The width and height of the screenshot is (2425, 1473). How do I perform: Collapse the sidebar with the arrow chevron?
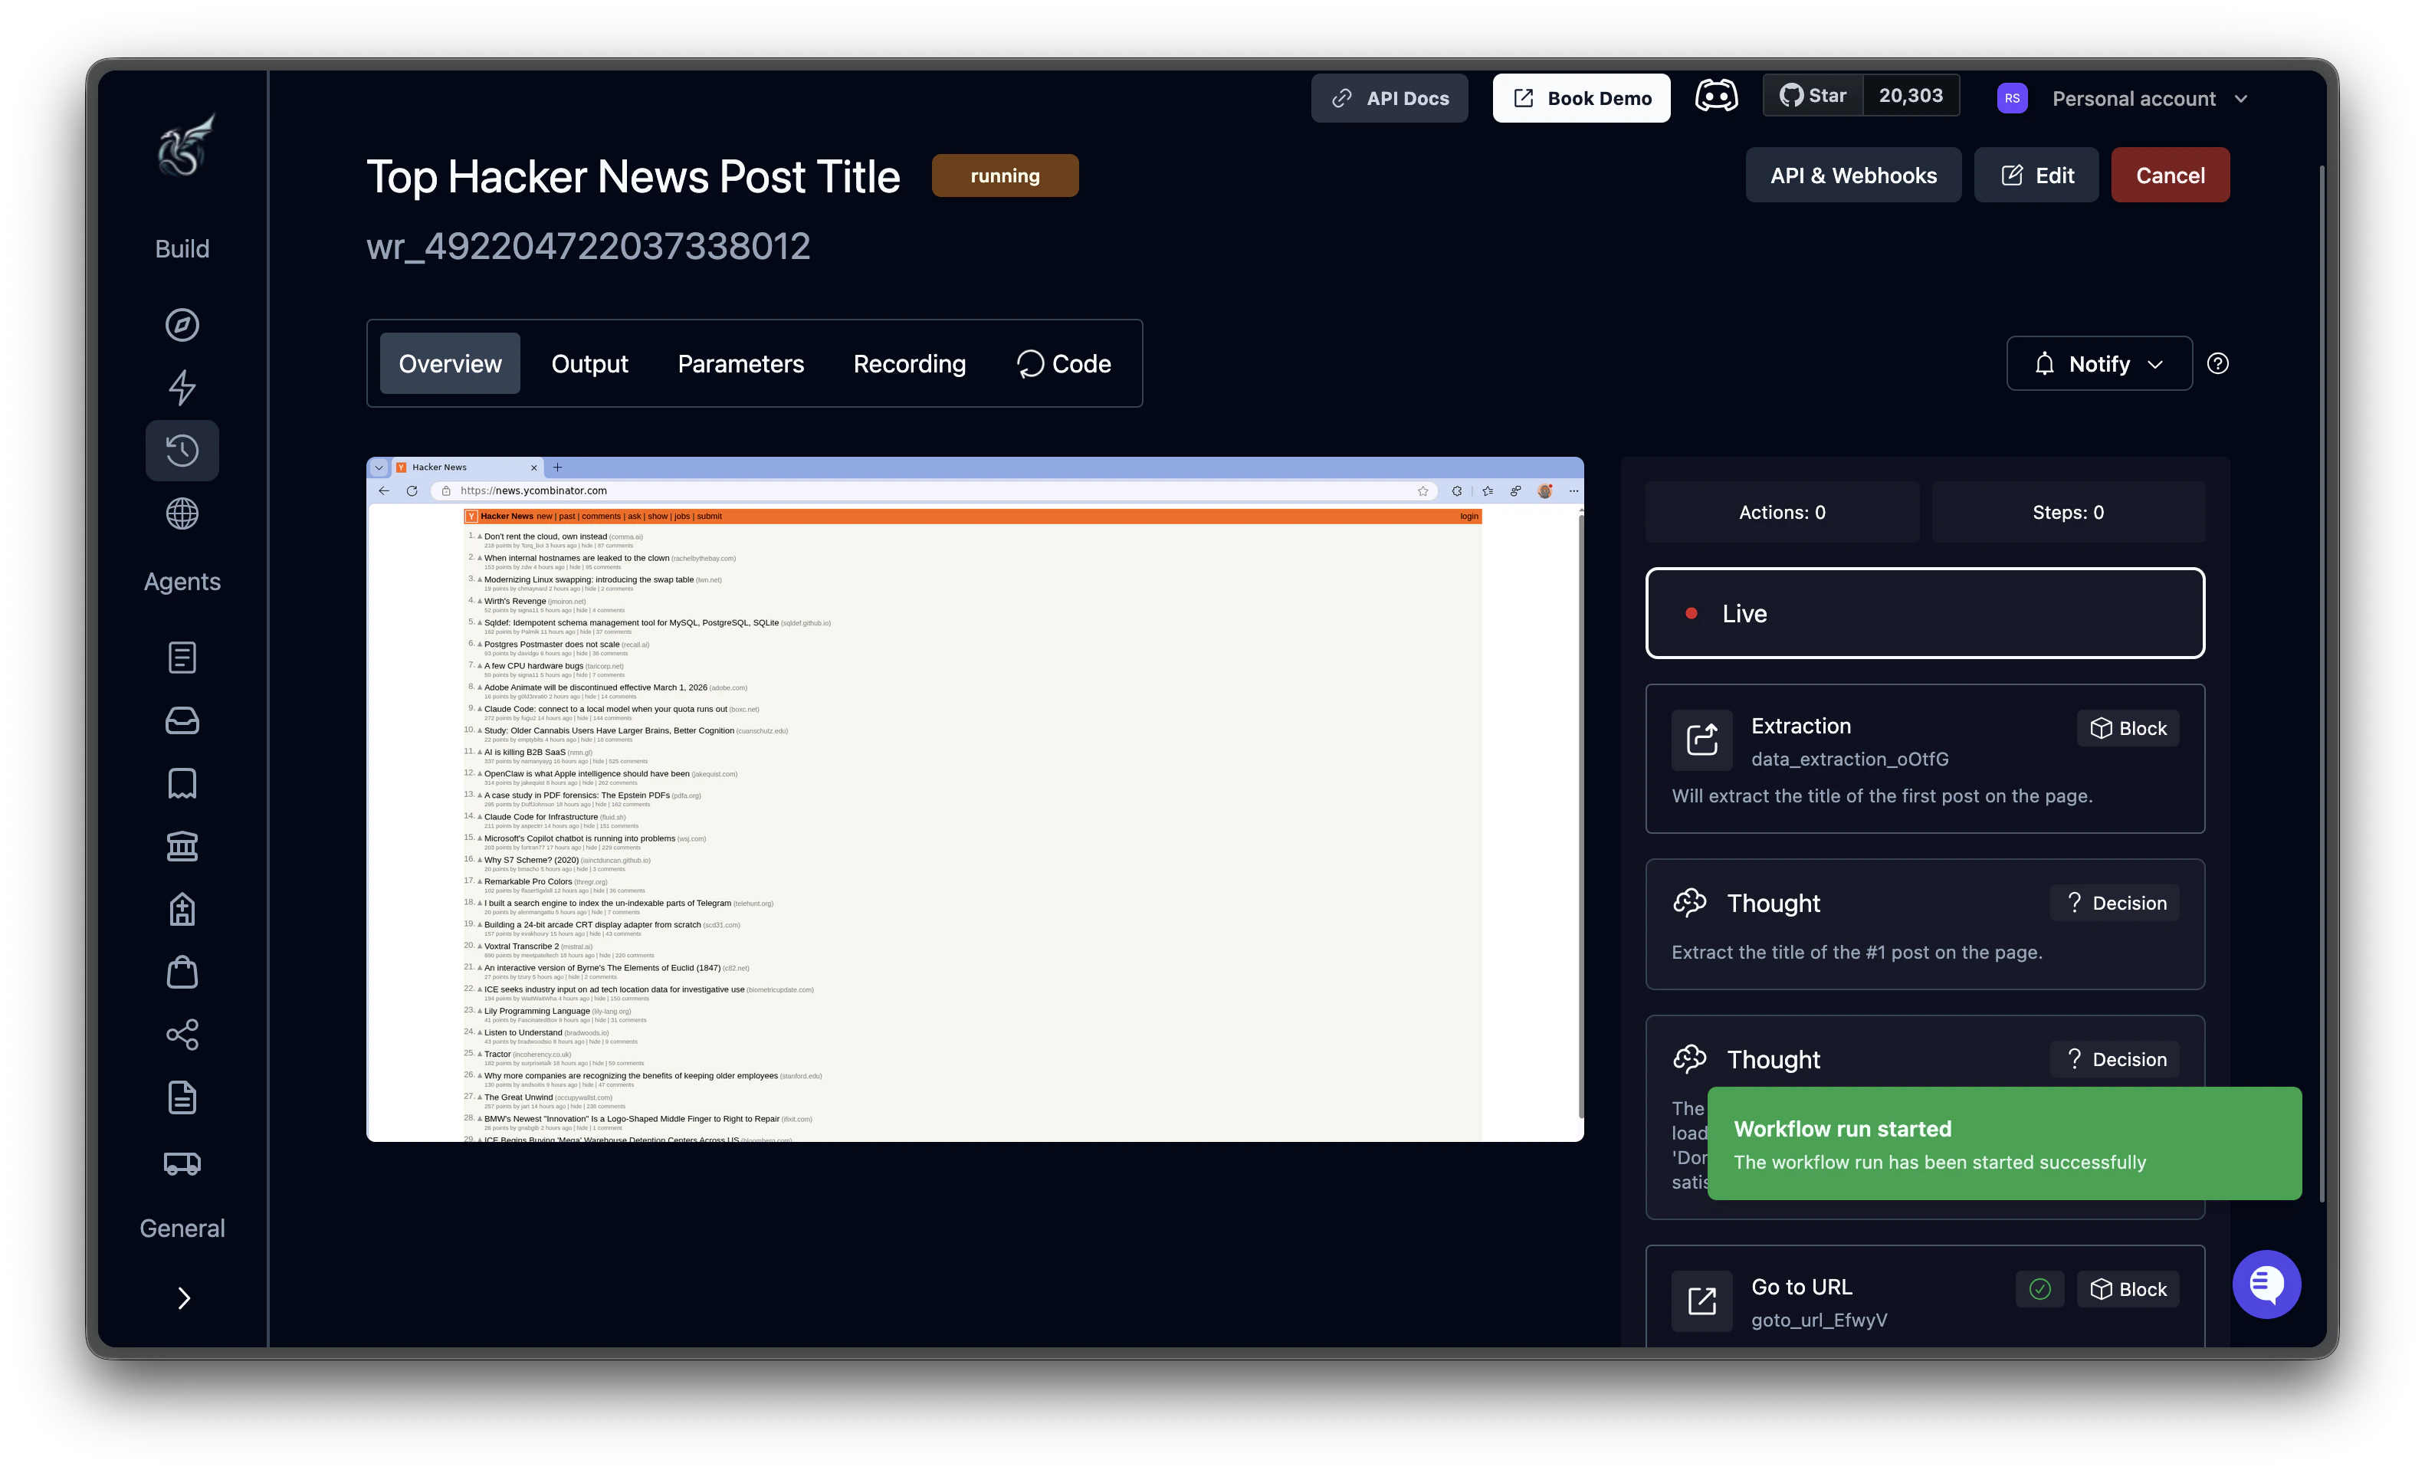point(184,1297)
